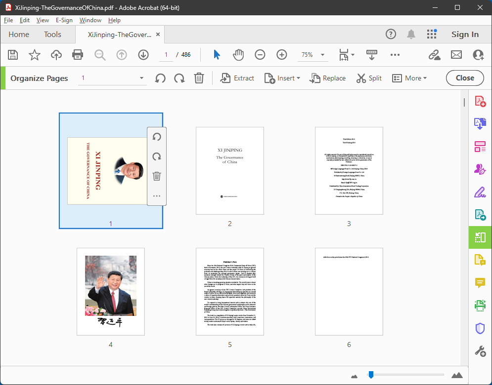492x385 pixels.
Task: Open the notifications bell
Action: pyautogui.click(x=411, y=34)
